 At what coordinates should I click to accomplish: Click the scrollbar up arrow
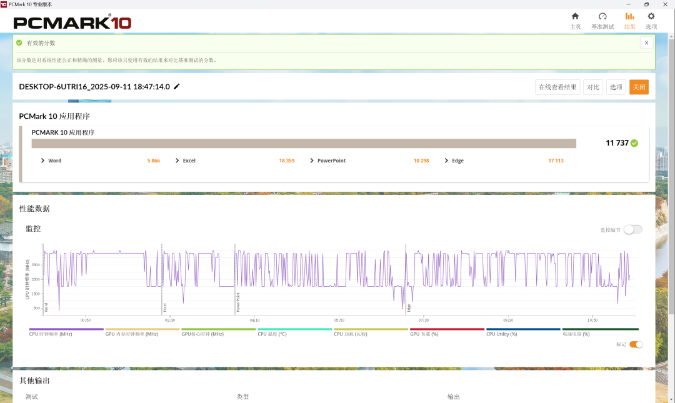pos(671,36)
